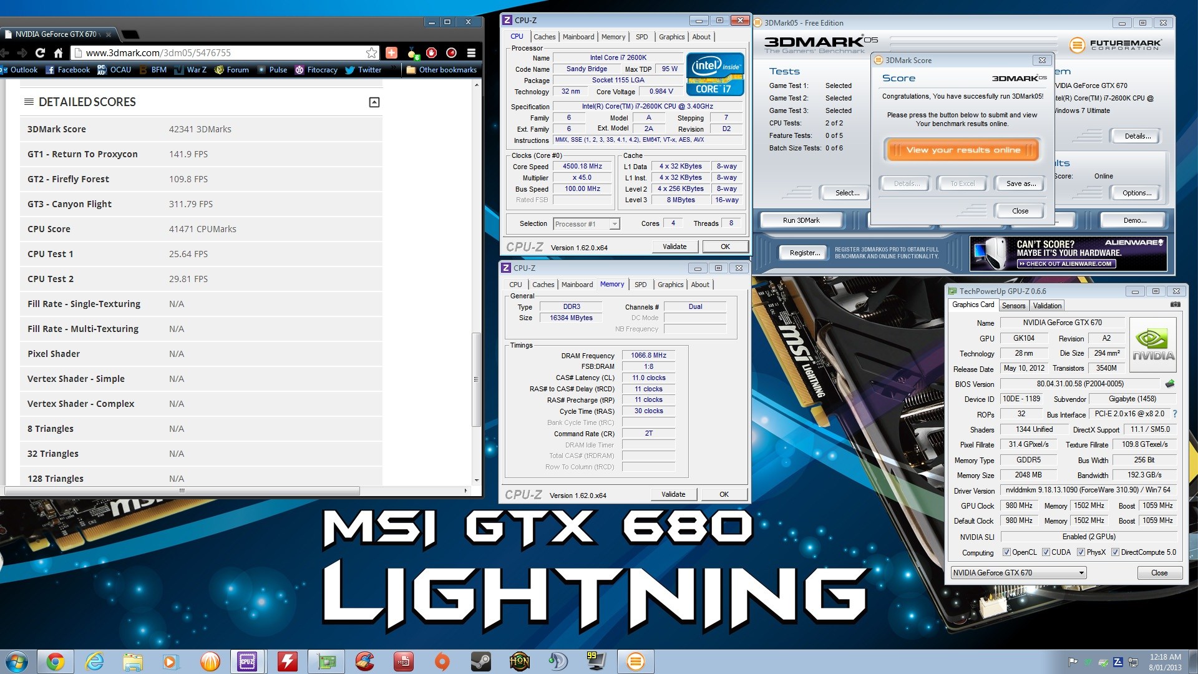Click Options... button in 3DMark05
Viewport: 1198px width, 674px height.
(x=1137, y=193)
